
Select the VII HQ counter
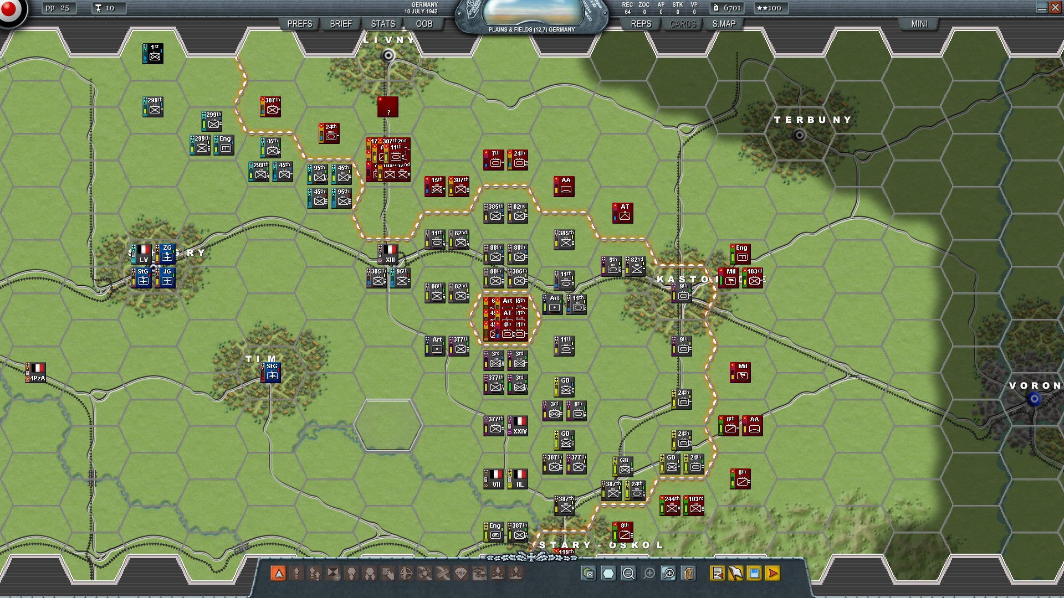click(494, 479)
